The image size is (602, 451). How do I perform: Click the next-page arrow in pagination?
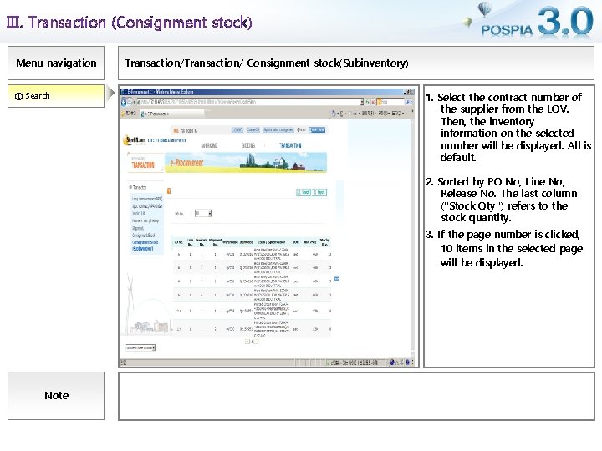point(256,342)
